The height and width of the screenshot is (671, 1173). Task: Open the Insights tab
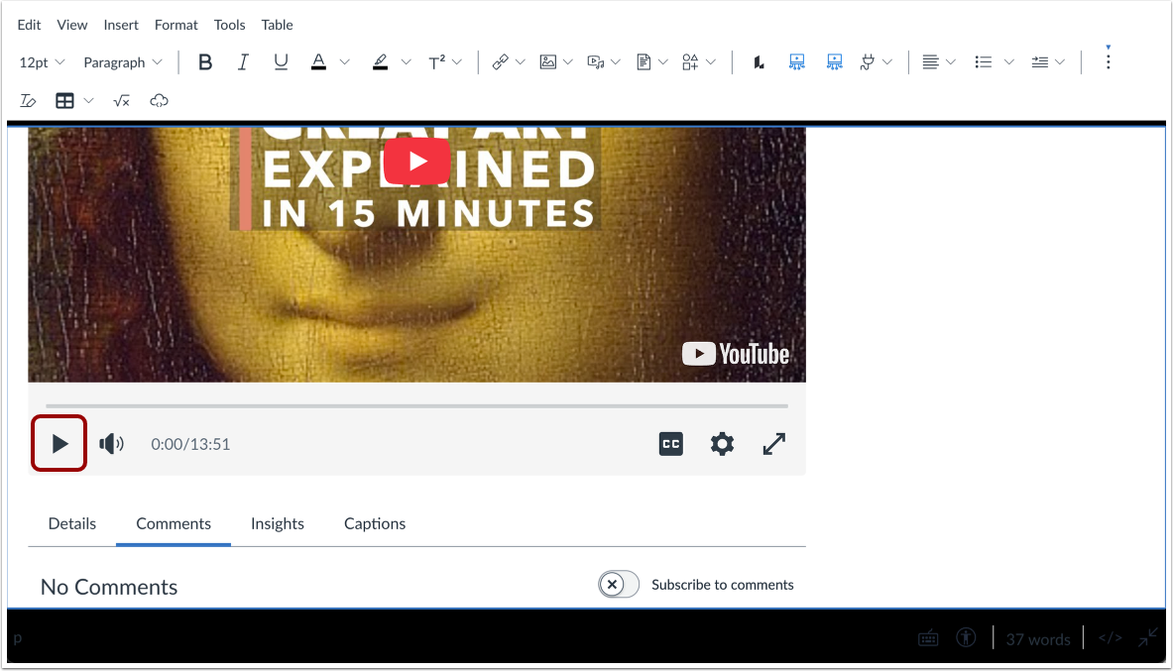pyautogui.click(x=277, y=523)
